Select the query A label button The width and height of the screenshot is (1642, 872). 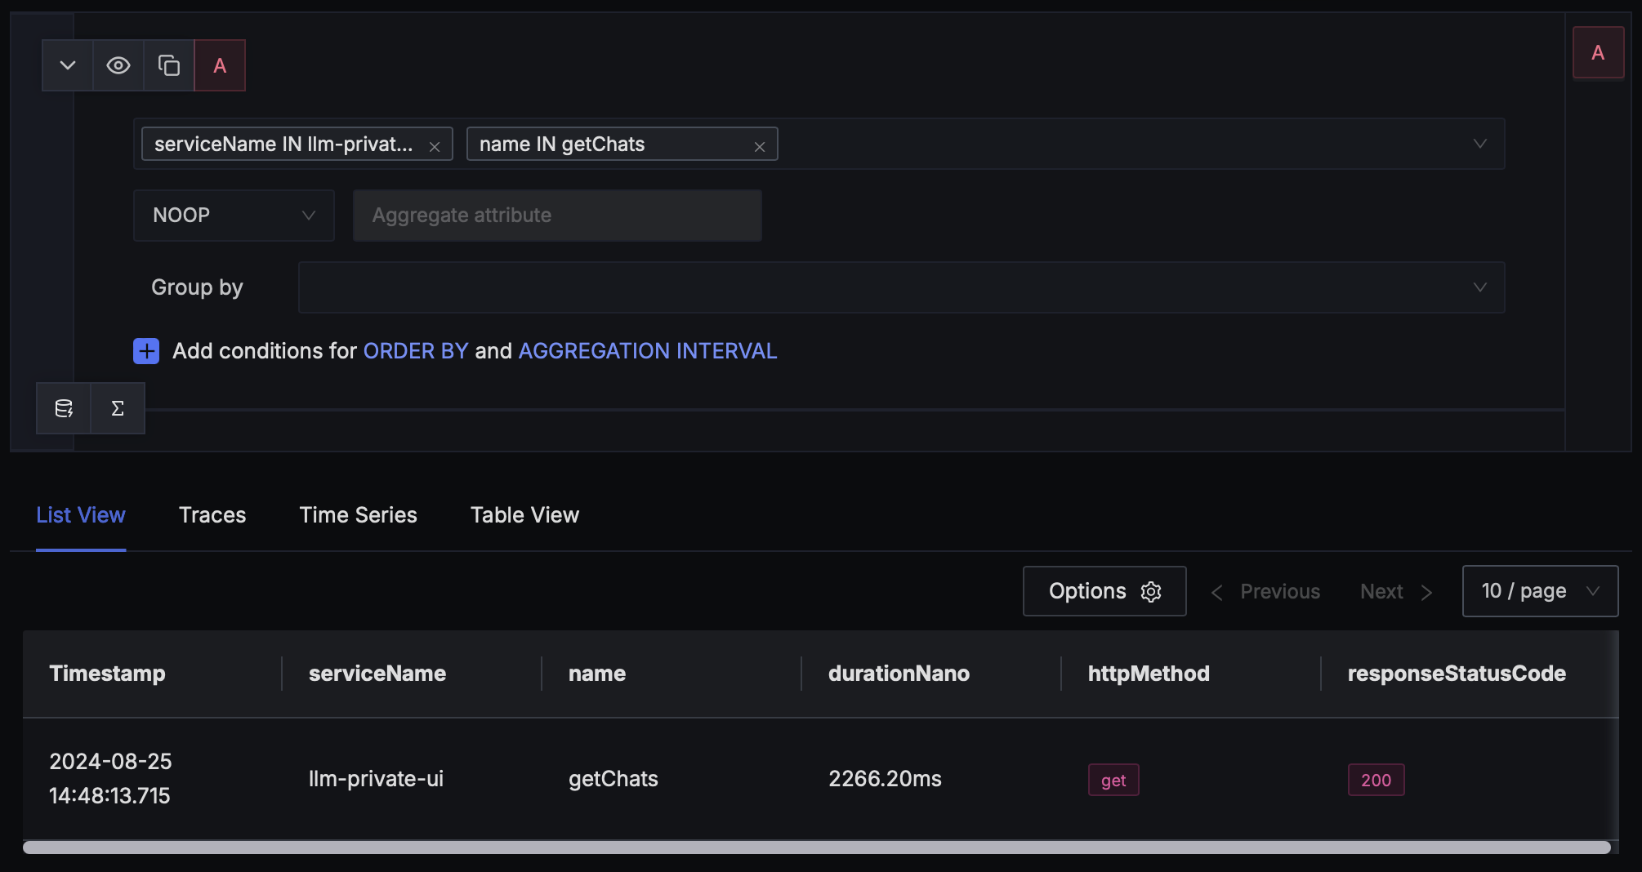click(x=220, y=65)
